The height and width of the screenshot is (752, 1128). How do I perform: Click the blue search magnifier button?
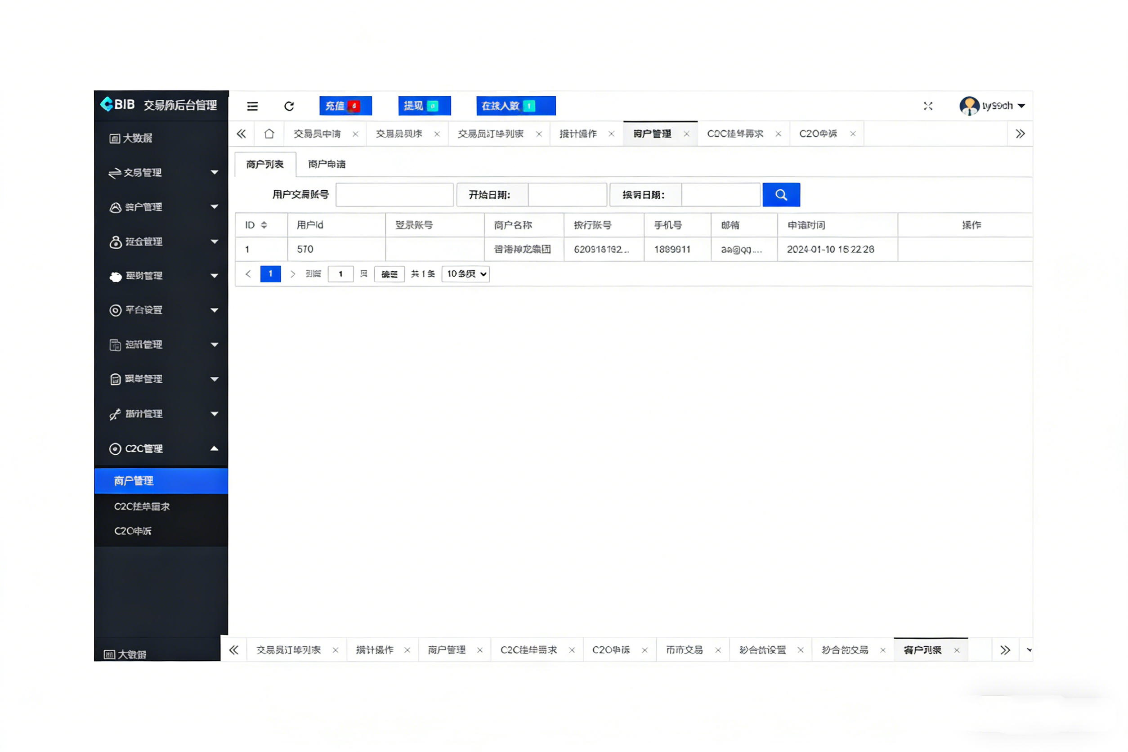[x=781, y=195]
